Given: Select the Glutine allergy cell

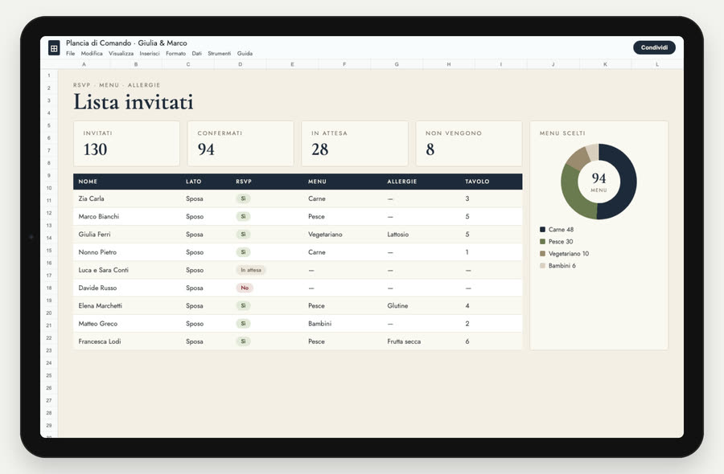Looking at the screenshot, I should [397, 306].
